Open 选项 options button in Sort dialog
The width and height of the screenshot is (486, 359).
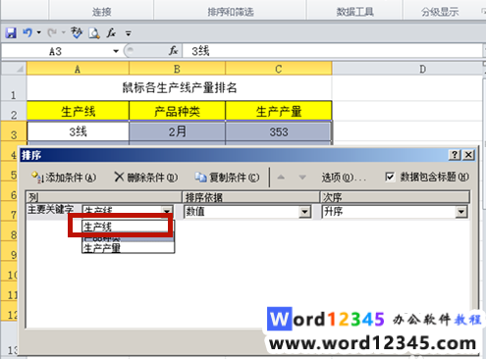[x=344, y=178]
